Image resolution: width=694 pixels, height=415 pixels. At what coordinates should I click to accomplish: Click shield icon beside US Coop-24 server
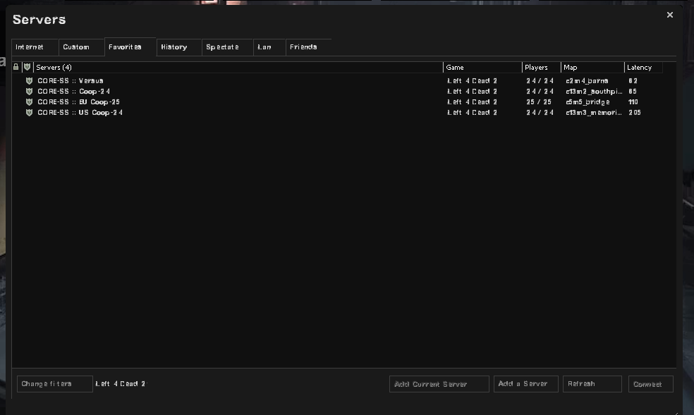point(29,113)
